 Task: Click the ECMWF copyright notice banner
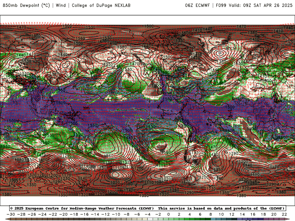click(x=147, y=208)
